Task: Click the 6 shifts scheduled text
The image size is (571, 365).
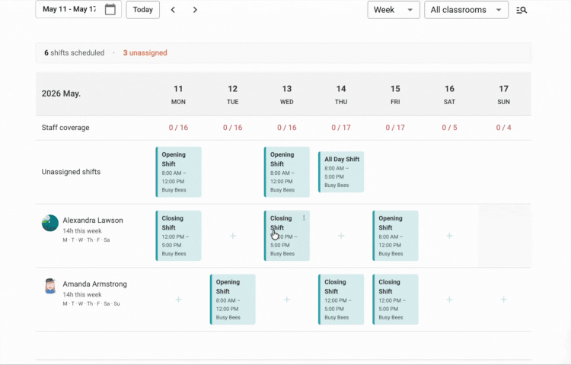Action: pos(75,52)
